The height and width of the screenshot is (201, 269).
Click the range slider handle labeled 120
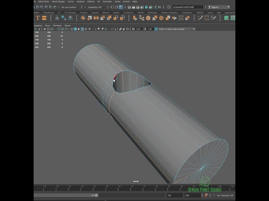click(x=96, y=195)
